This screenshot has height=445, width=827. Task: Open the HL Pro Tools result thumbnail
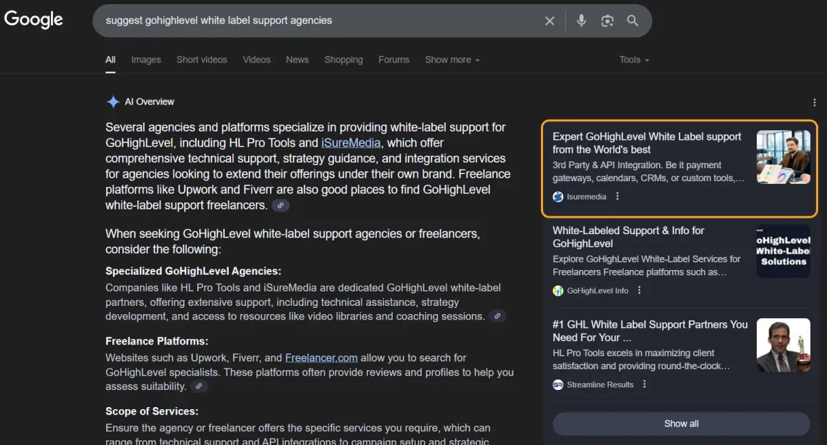point(783,344)
